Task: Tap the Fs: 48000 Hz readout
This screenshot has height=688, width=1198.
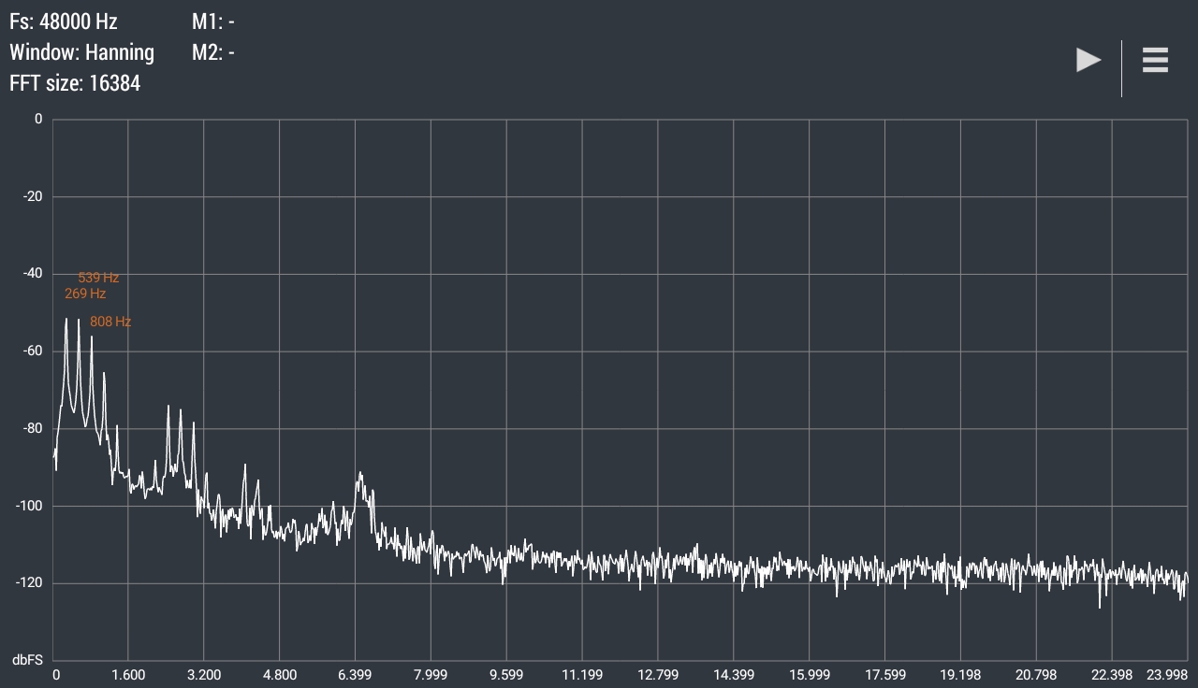Action: (64, 21)
